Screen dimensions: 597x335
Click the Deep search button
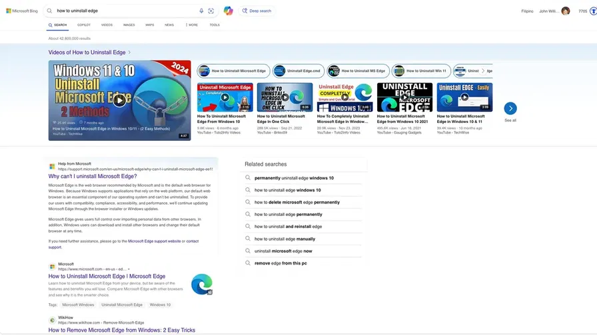pyautogui.click(x=257, y=11)
